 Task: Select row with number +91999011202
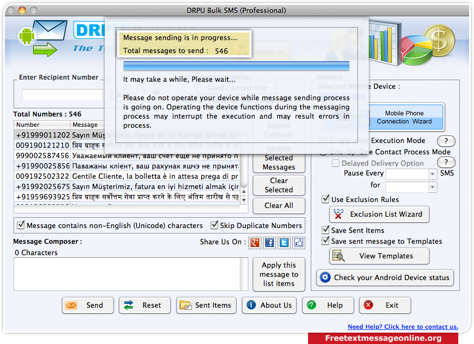point(127,135)
